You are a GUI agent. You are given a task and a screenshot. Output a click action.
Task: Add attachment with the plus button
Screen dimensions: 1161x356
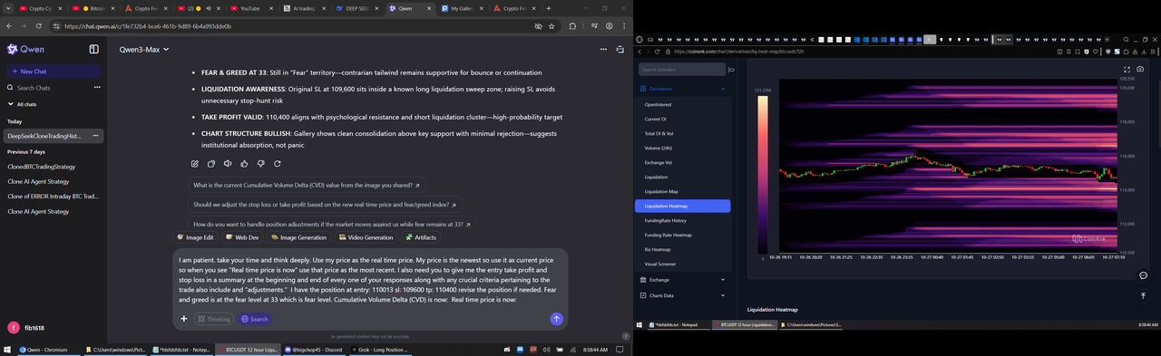184,319
